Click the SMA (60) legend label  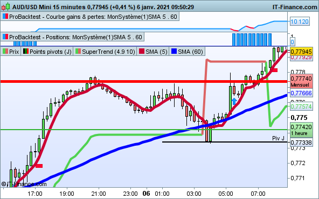click(x=187, y=52)
